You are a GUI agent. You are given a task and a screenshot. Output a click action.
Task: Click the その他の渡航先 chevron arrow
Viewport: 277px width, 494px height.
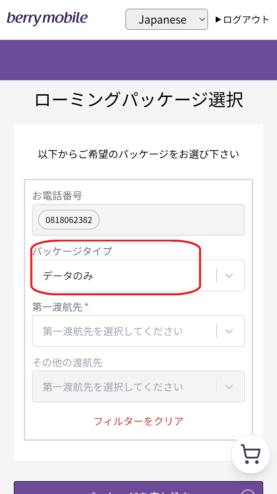point(229,387)
